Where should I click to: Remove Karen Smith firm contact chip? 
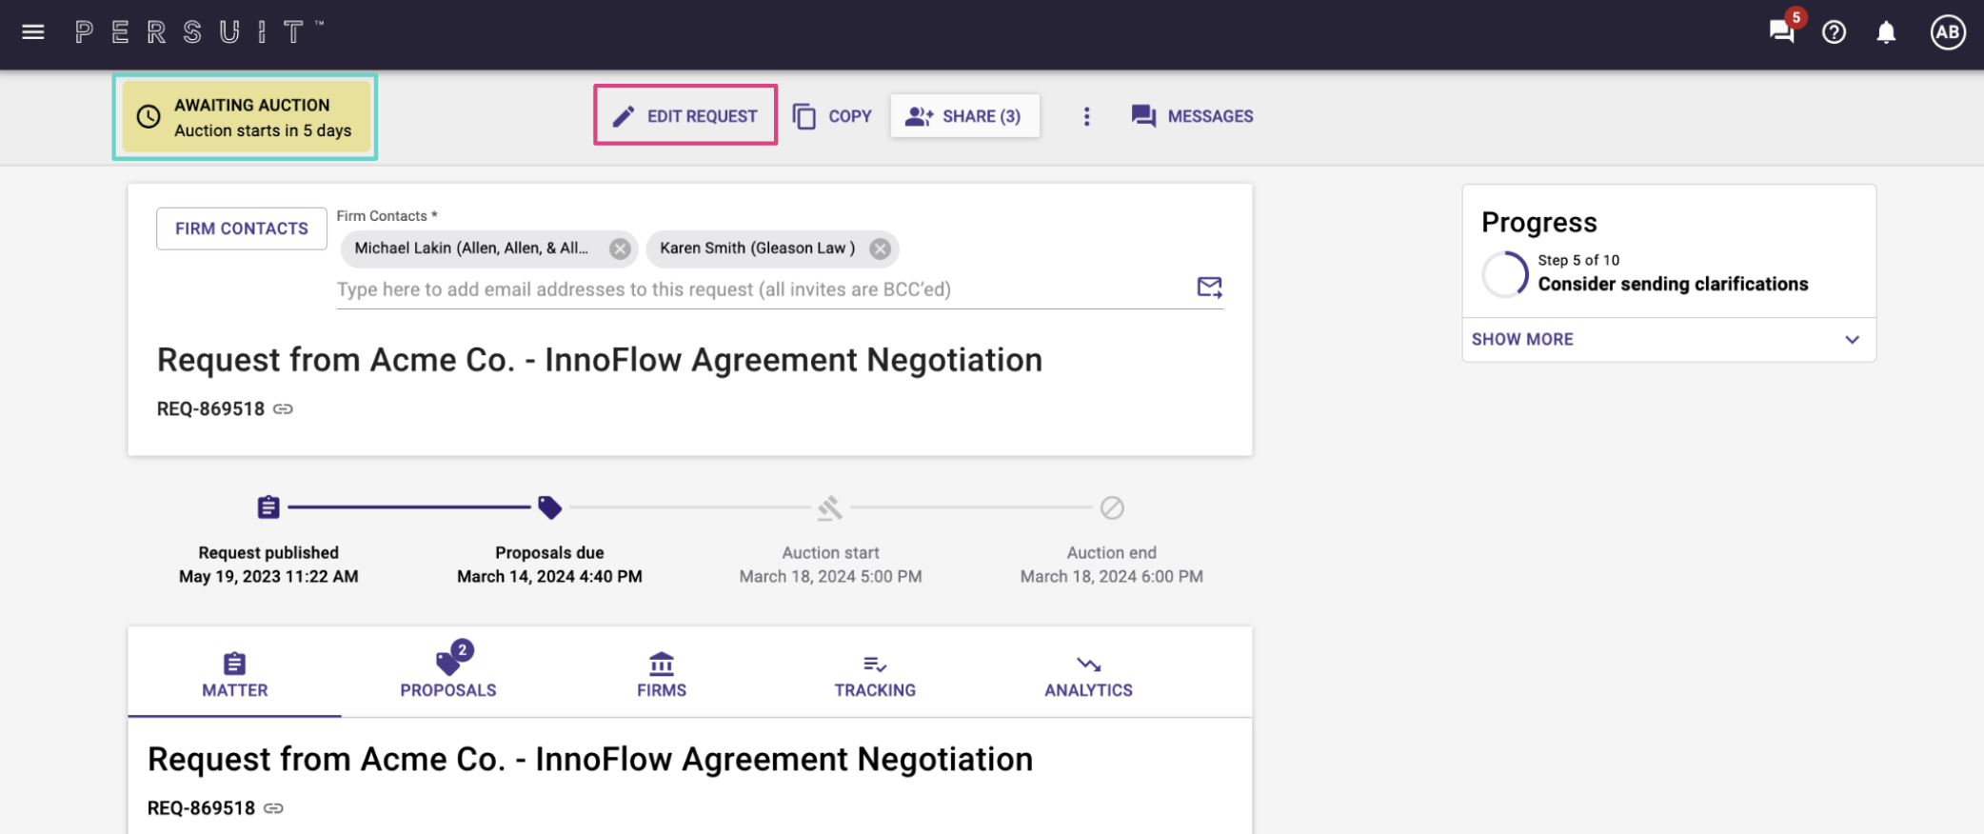click(881, 248)
